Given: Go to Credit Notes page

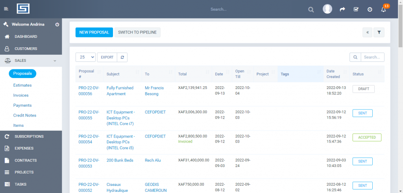Looking at the screenshot, I should click(x=24, y=115).
